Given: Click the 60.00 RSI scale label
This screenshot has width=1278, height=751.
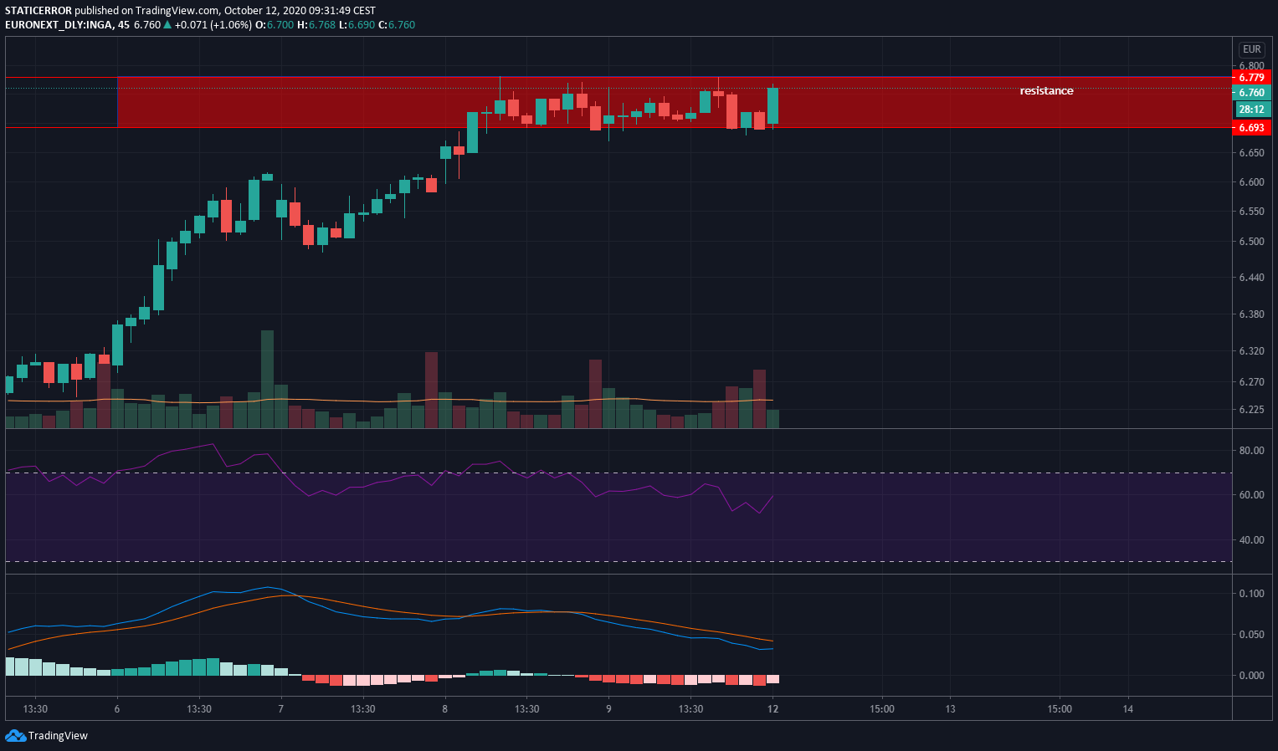Looking at the screenshot, I should [1251, 494].
